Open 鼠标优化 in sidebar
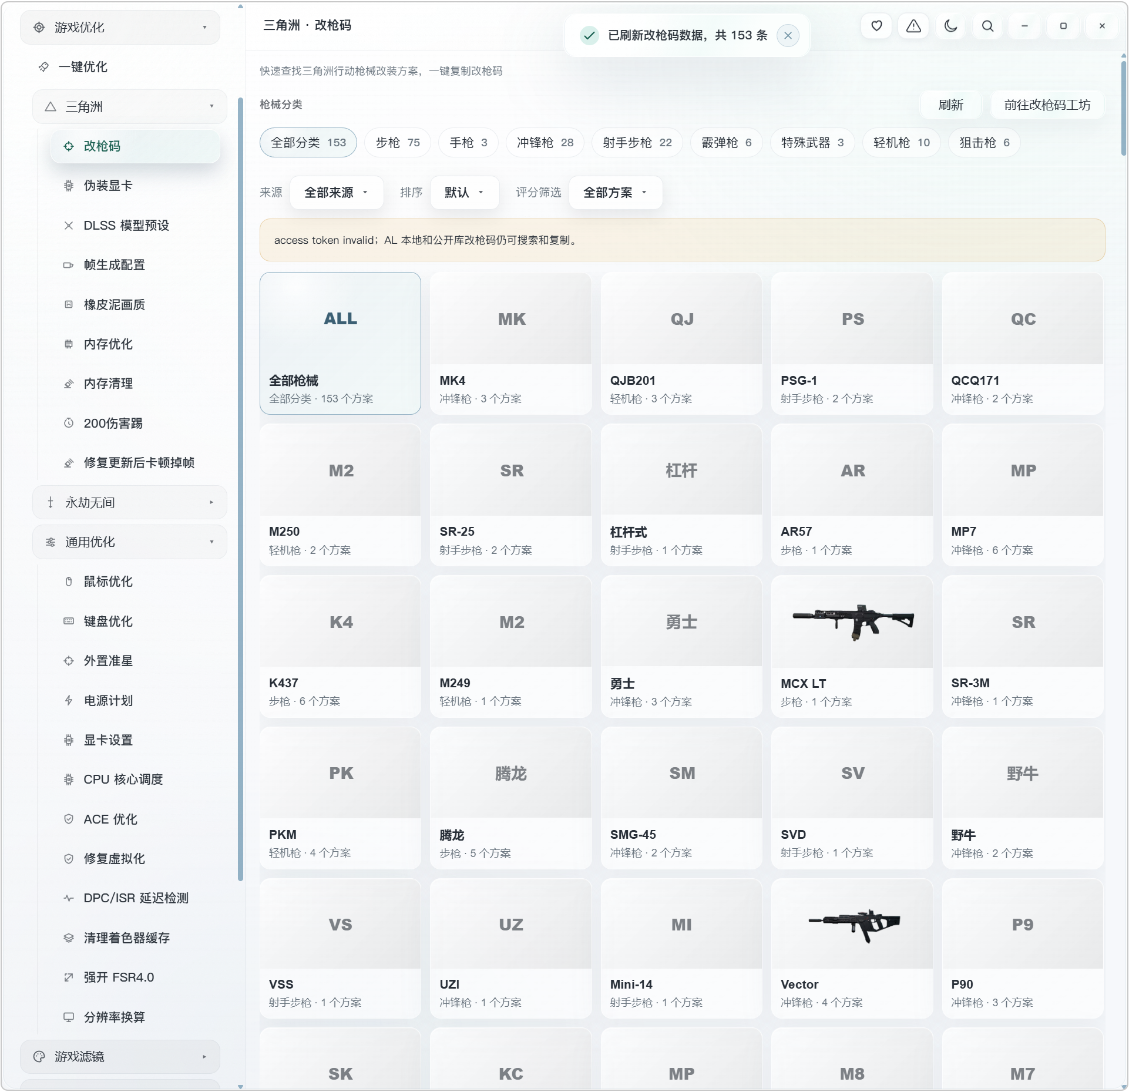This screenshot has width=1129, height=1092. coord(135,582)
